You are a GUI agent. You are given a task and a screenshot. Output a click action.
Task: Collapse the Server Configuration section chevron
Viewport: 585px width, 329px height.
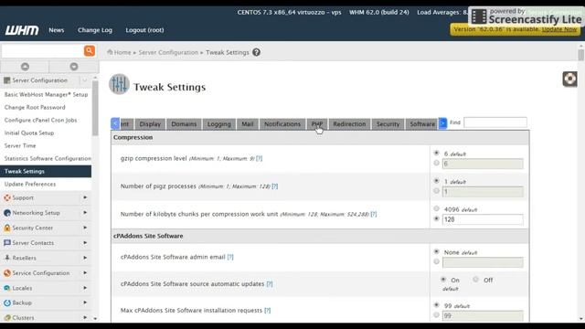85,80
